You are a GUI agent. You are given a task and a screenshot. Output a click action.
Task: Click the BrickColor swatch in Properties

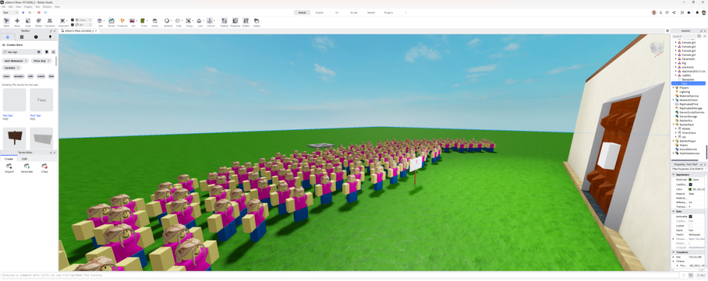click(x=690, y=180)
